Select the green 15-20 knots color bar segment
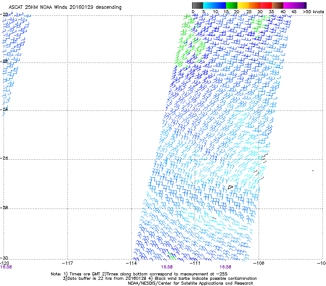 (232, 5)
